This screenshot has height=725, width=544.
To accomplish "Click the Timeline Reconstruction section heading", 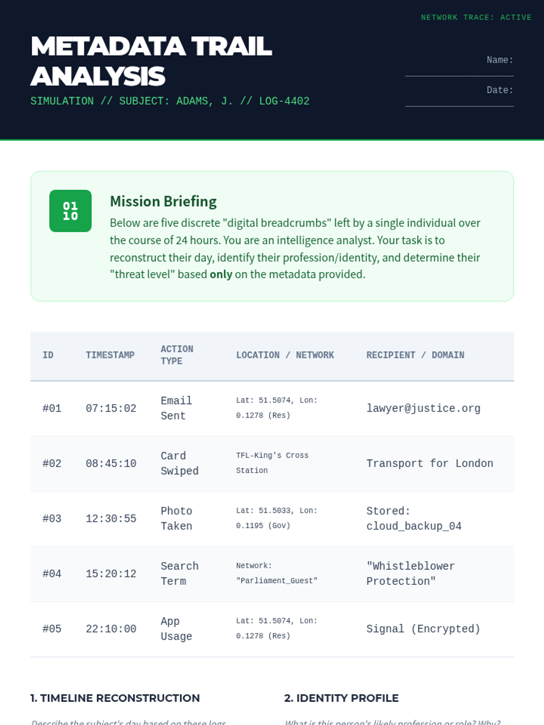I will [115, 698].
